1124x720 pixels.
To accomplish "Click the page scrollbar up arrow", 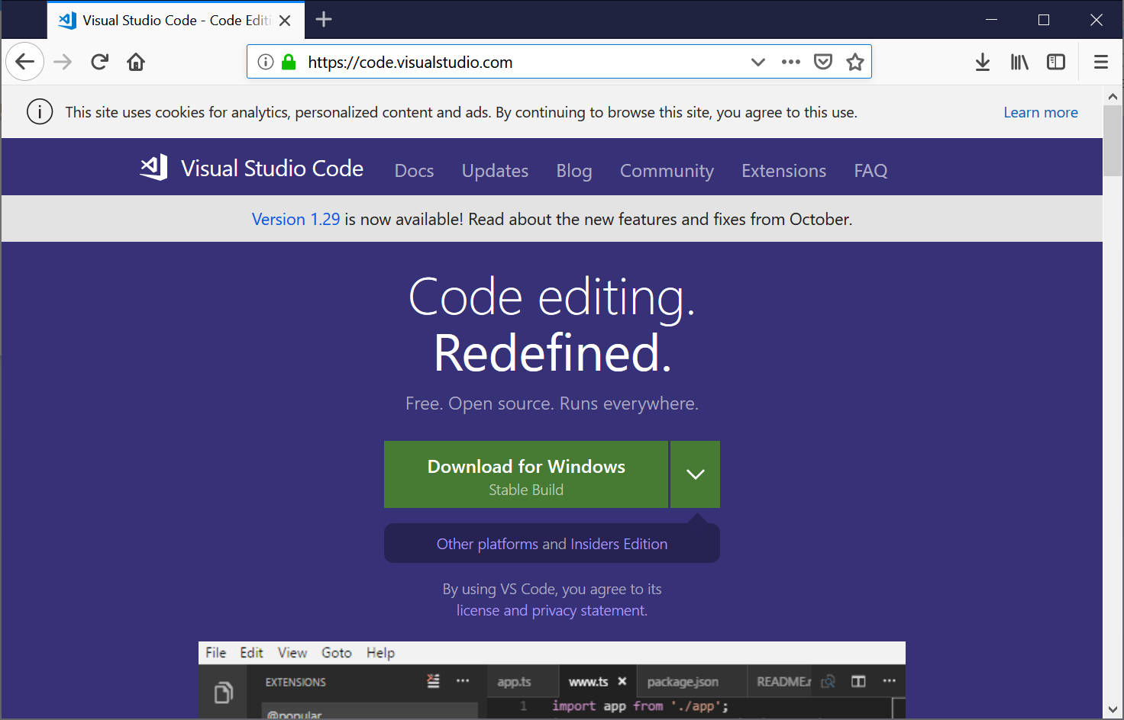I will click(1113, 96).
